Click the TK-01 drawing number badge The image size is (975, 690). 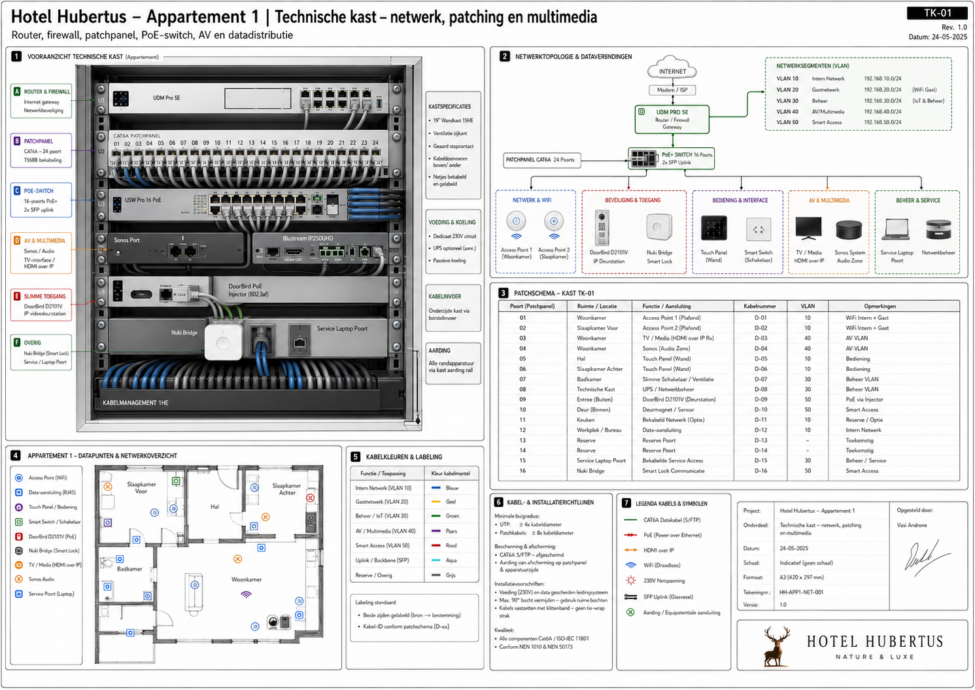pyautogui.click(x=938, y=13)
